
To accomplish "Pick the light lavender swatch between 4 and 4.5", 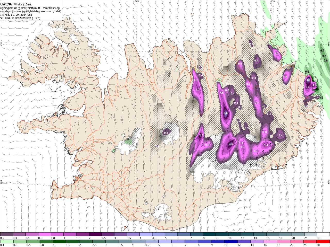I will (146, 234).
